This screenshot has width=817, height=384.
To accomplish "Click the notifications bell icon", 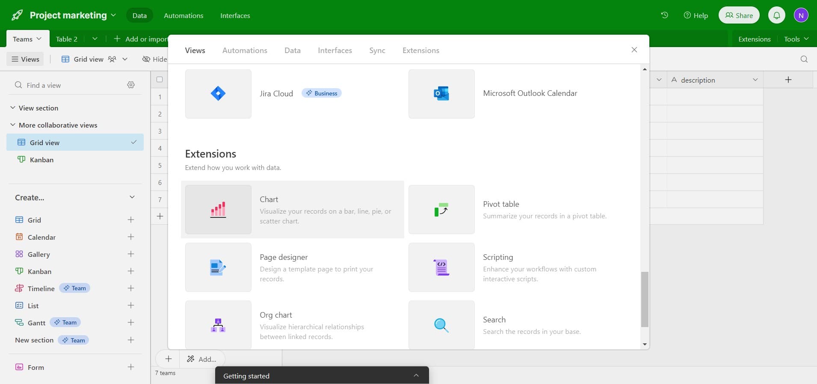I will [777, 15].
